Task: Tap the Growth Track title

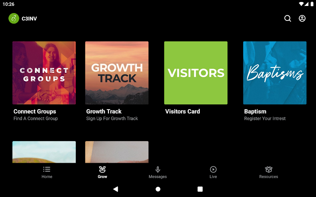Action: 104,112
